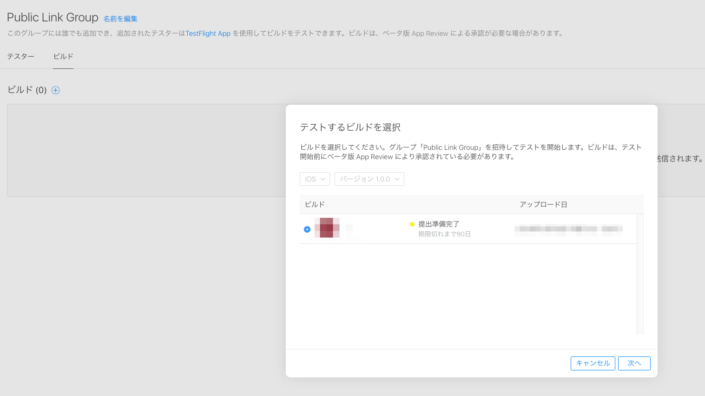Click the 次へ button
The width and height of the screenshot is (705, 396).
click(634, 363)
